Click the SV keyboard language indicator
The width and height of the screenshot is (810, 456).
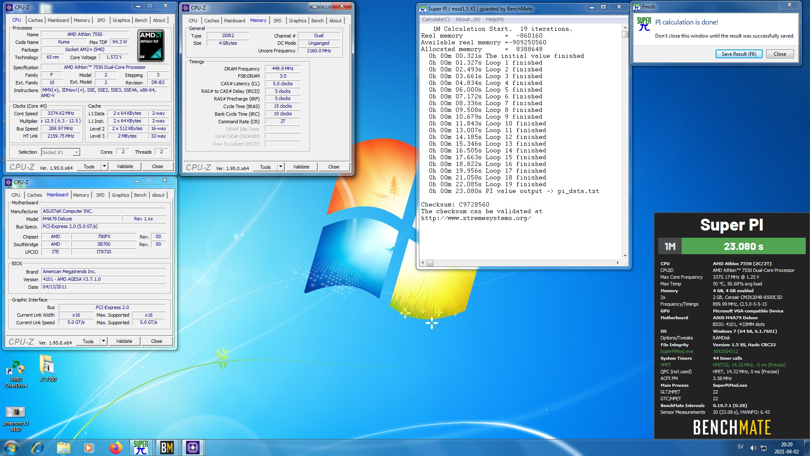[740, 447]
